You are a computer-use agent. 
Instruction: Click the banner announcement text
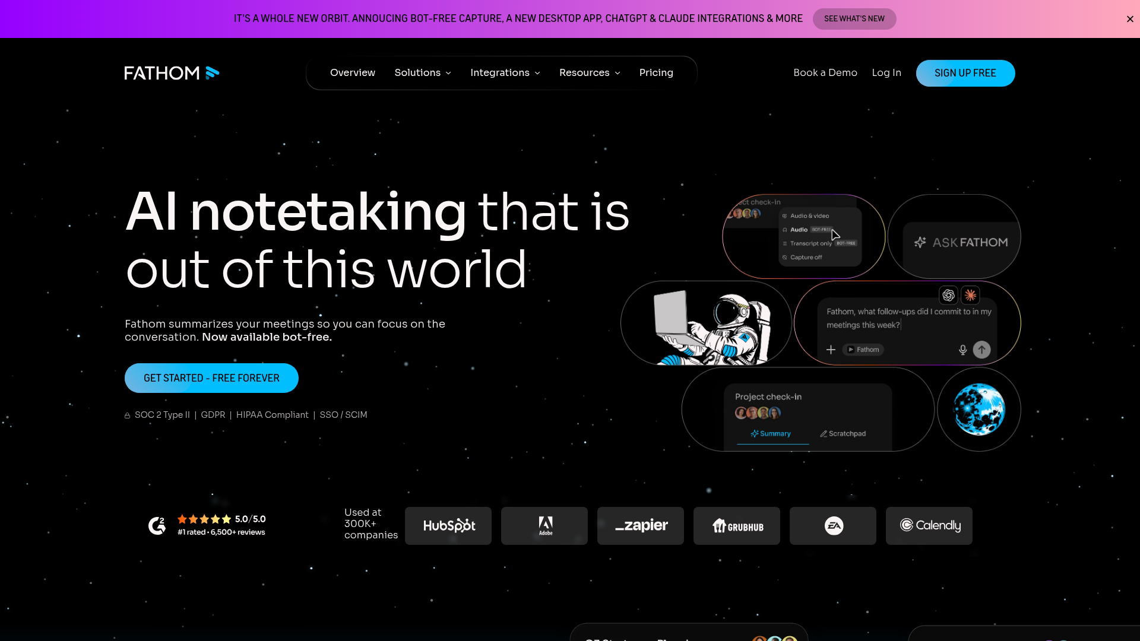point(518,18)
